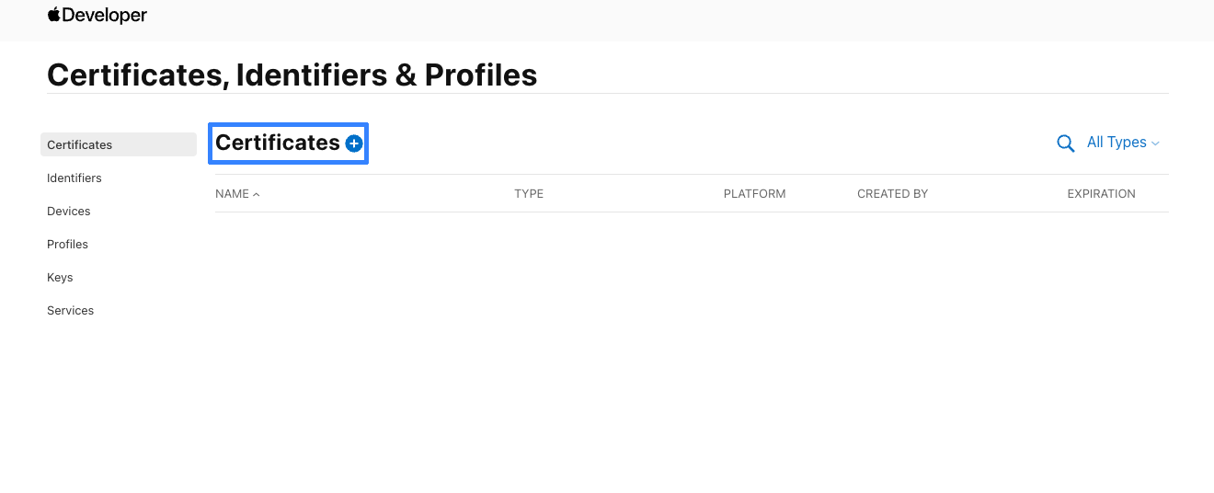The width and height of the screenshot is (1214, 493).
Task: Sort by the CREATED BY column
Action: coord(892,194)
